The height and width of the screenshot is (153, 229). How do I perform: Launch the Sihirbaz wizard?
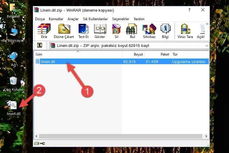coord(149,31)
